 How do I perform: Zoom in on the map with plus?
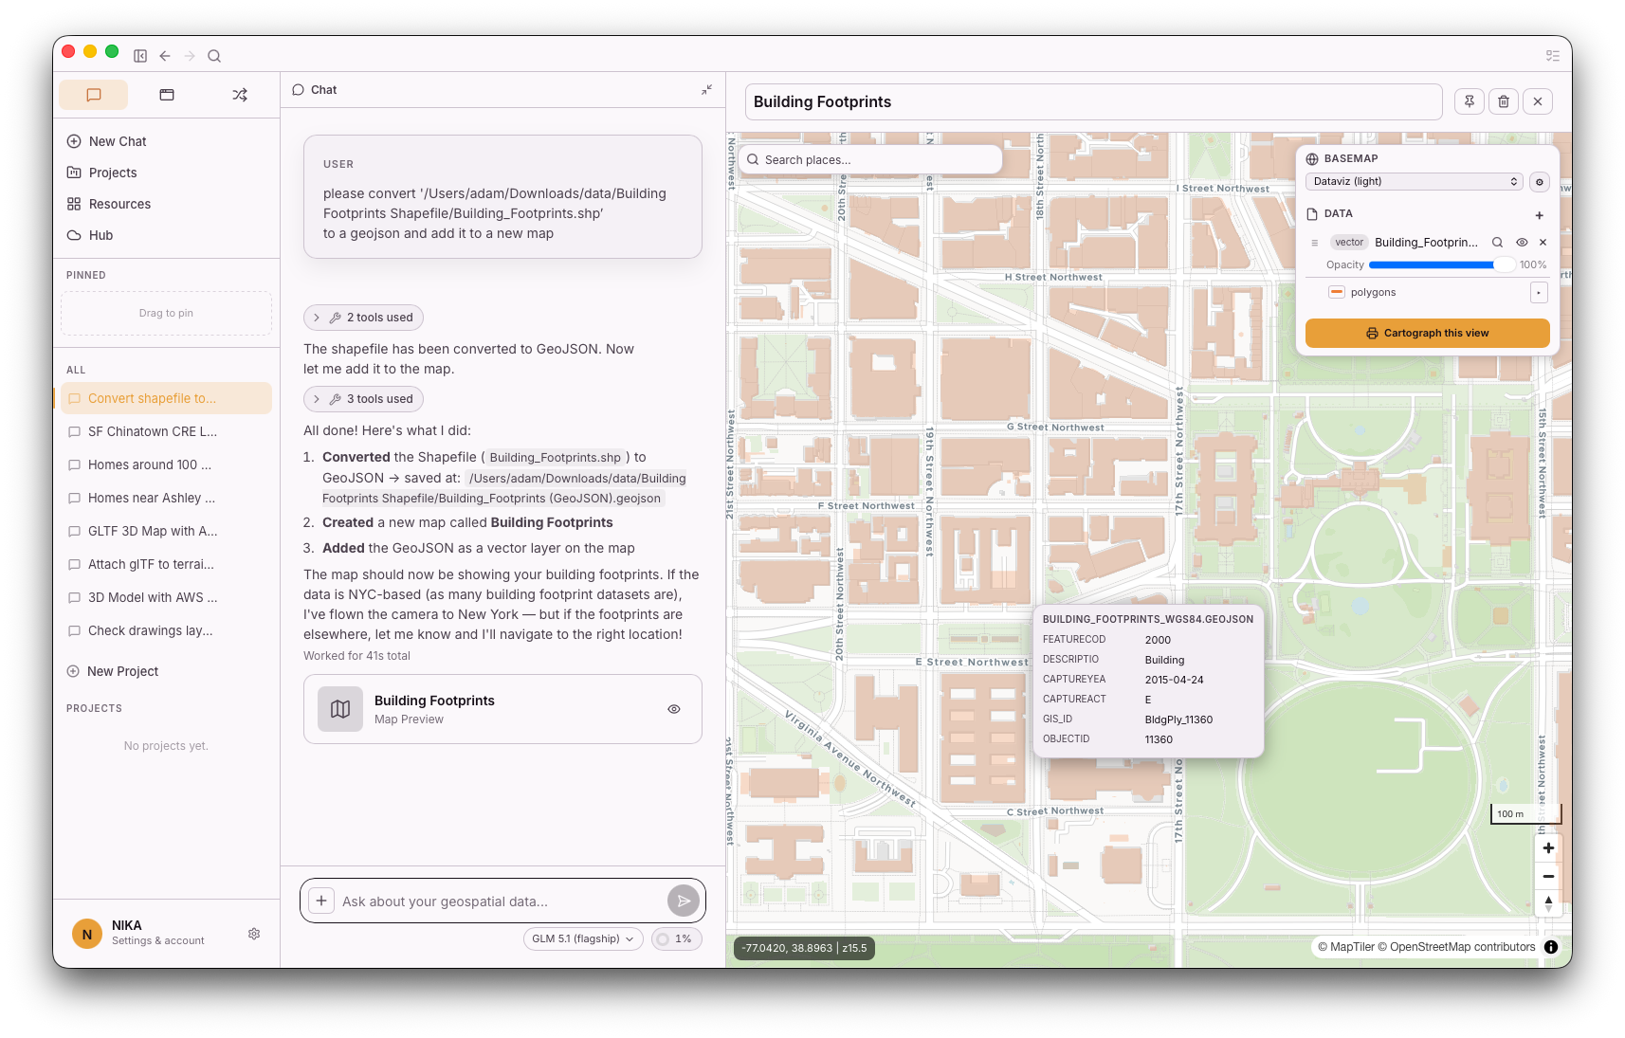(1548, 848)
